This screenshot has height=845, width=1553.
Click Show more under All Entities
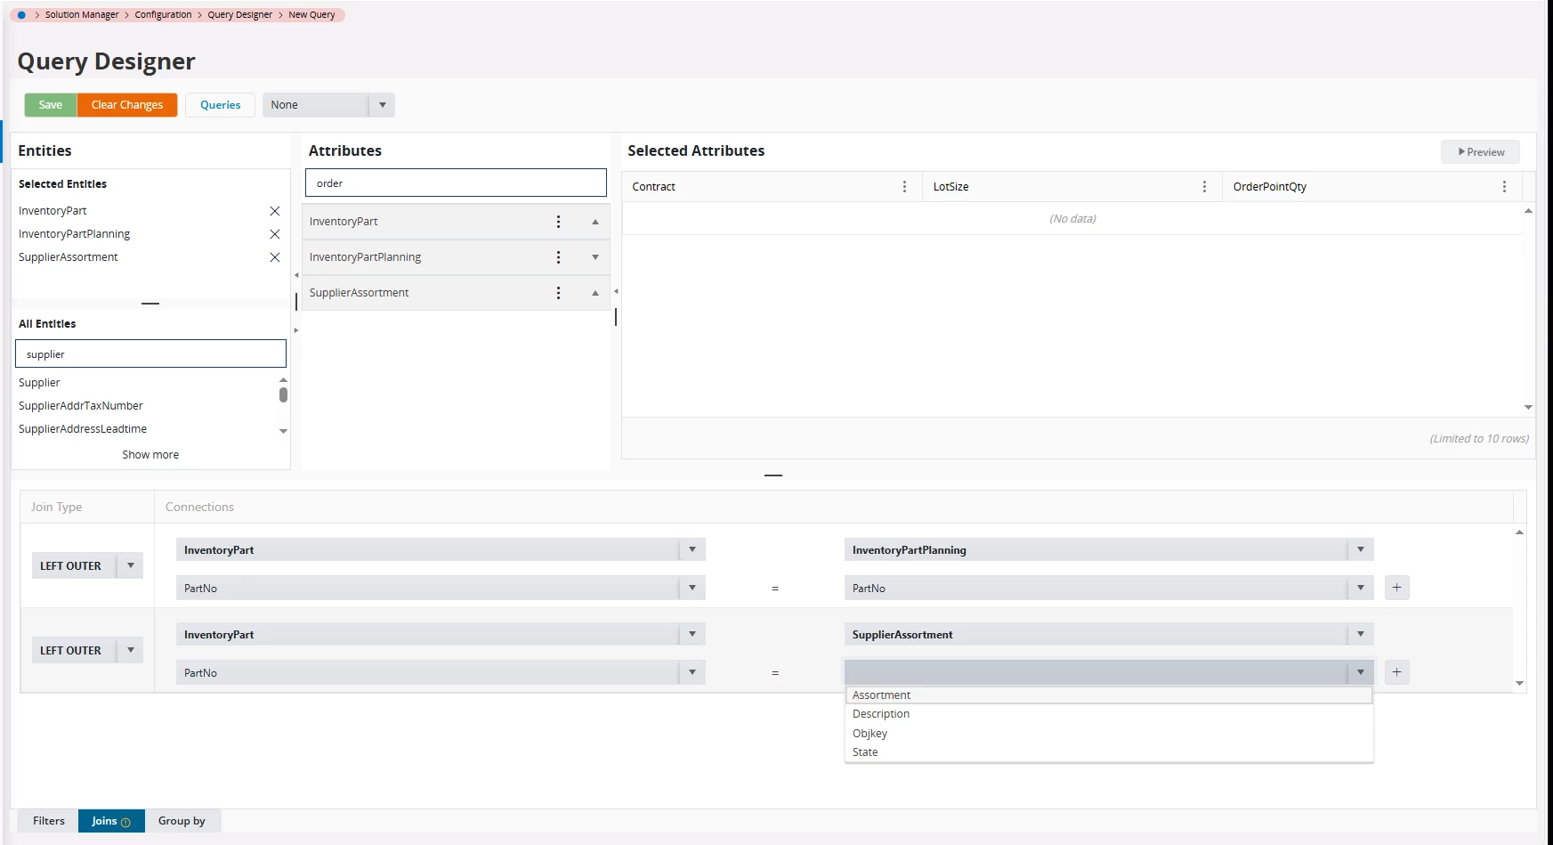[150, 455]
